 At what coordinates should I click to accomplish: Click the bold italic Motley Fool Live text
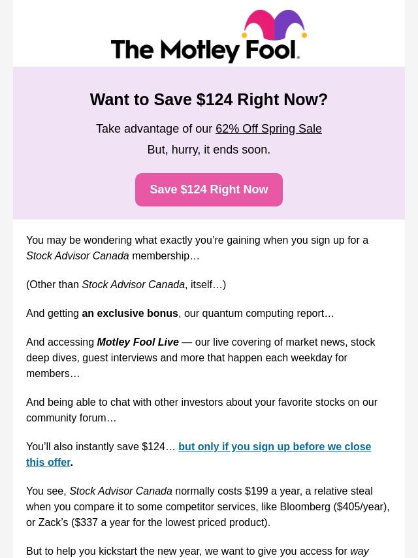(137, 342)
